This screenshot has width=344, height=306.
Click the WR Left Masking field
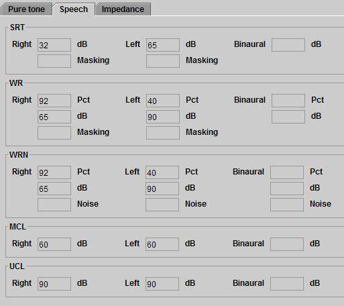pyautogui.click(x=163, y=133)
